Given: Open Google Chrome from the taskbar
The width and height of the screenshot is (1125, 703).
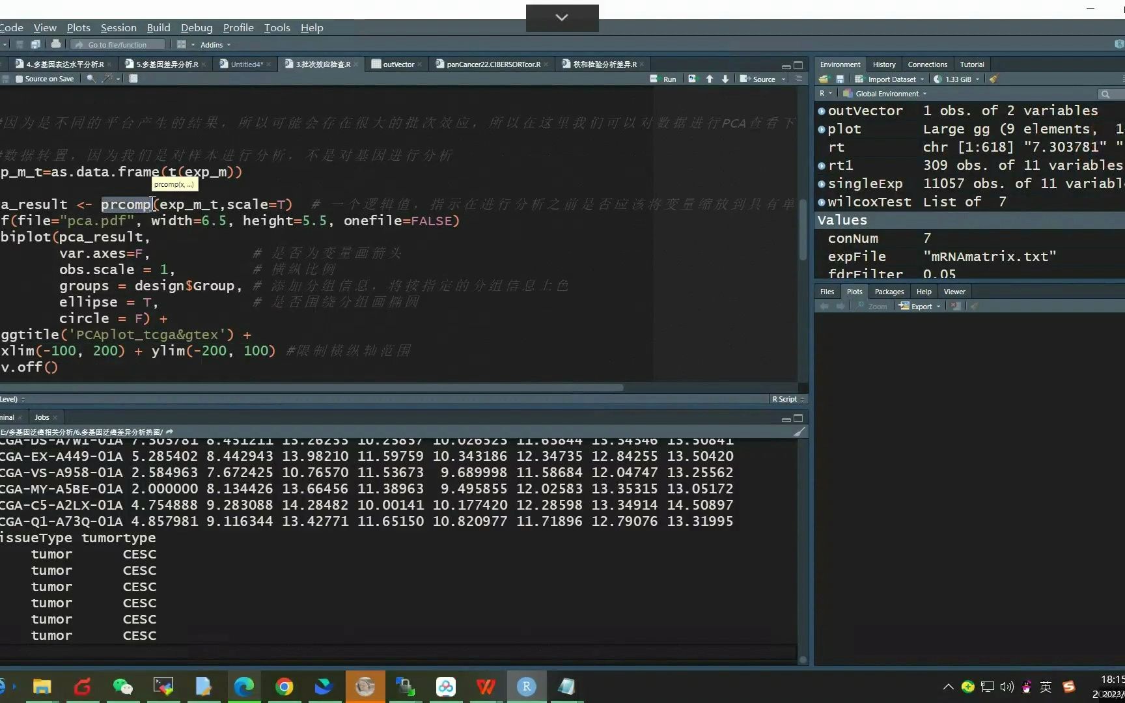Looking at the screenshot, I should pyautogui.click(x=284, y=687).
